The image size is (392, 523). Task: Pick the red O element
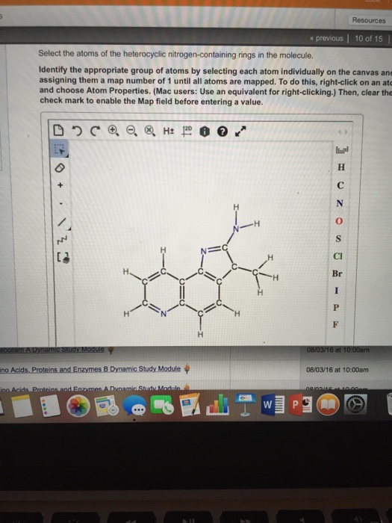pos(339,221)
